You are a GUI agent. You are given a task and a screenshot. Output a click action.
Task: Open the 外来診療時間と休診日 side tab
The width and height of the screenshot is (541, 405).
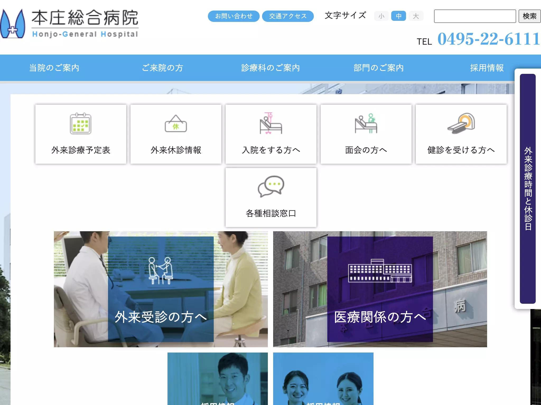click(x=528, y=189)
